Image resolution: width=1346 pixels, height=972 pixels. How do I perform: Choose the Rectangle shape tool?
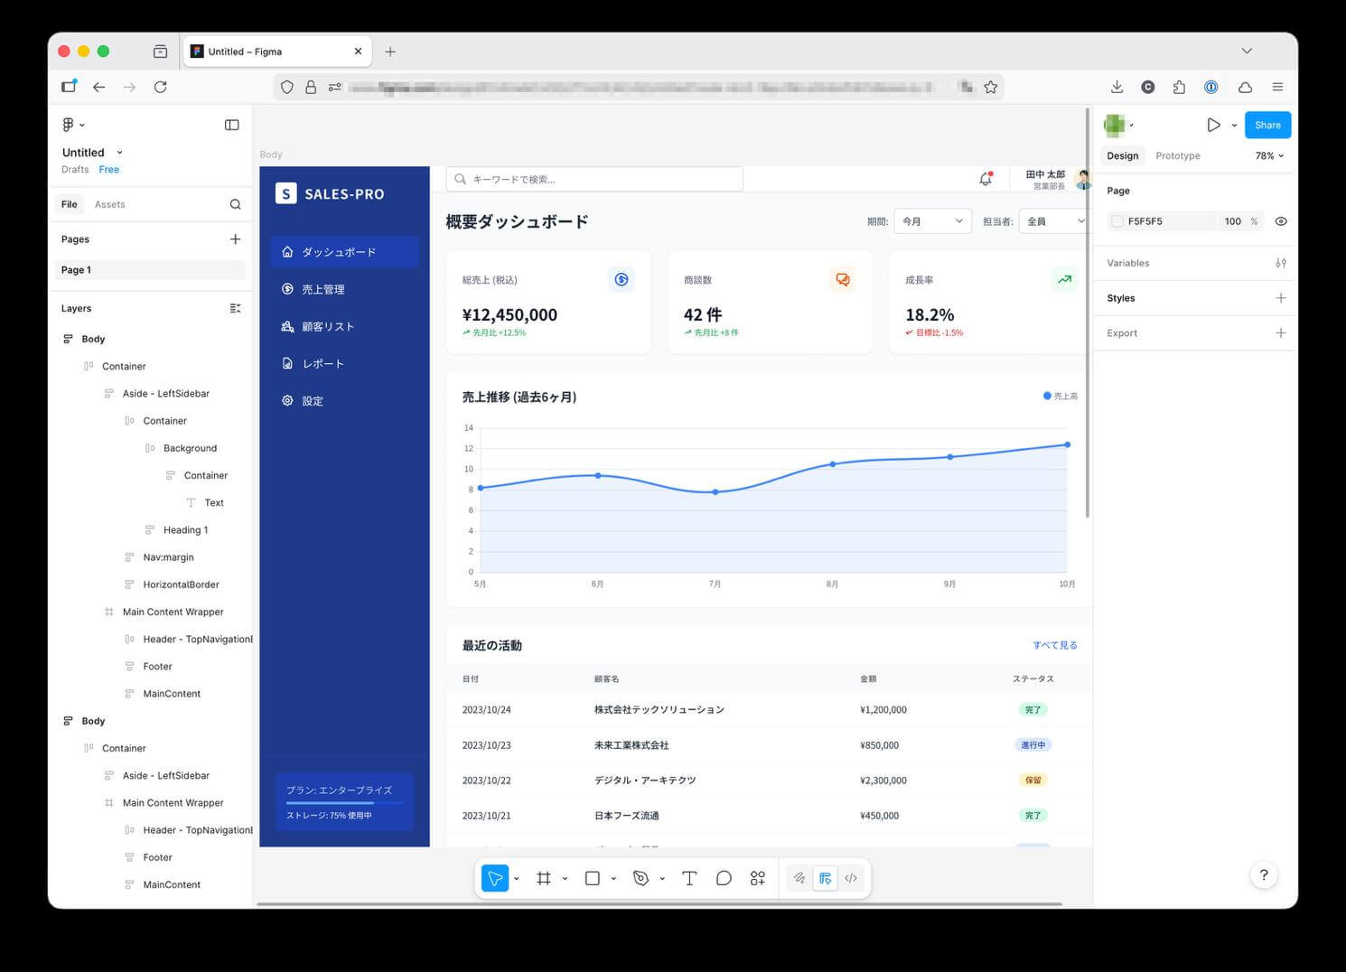593,878
